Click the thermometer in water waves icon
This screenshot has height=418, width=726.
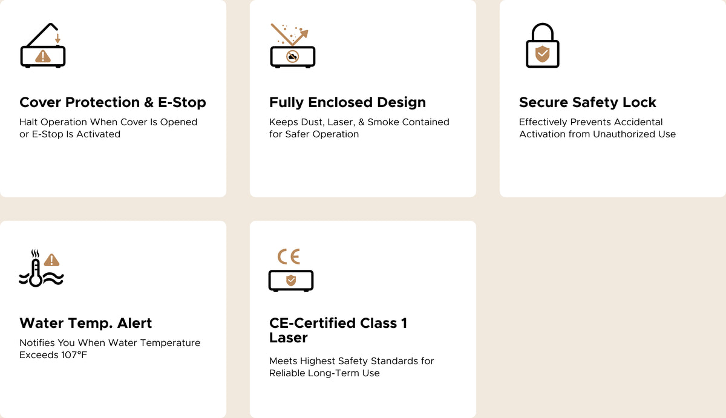36,270
